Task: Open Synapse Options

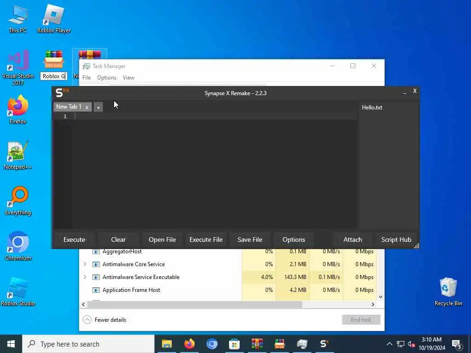Action: 294,239
